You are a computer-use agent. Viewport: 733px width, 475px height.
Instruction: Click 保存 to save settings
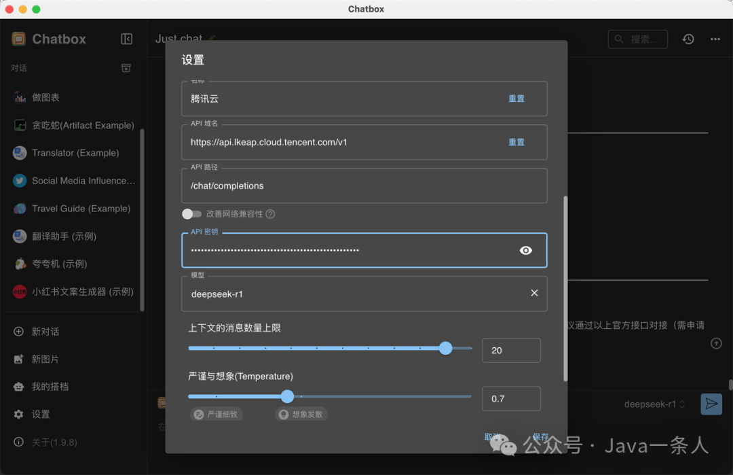(540, 437)
